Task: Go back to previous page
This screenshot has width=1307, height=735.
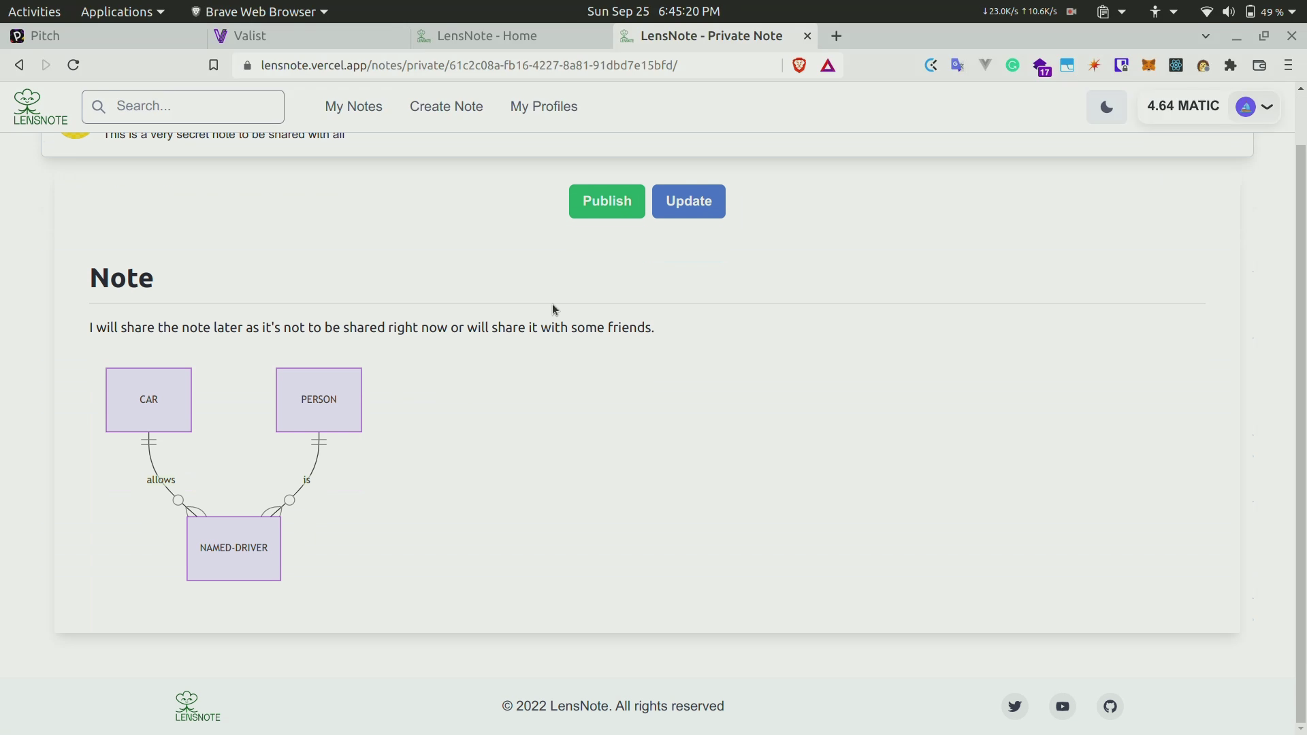Action: 19,65
